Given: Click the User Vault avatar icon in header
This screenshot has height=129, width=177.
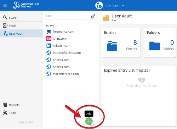Looking at the screenshot, I should pos(99,5).
